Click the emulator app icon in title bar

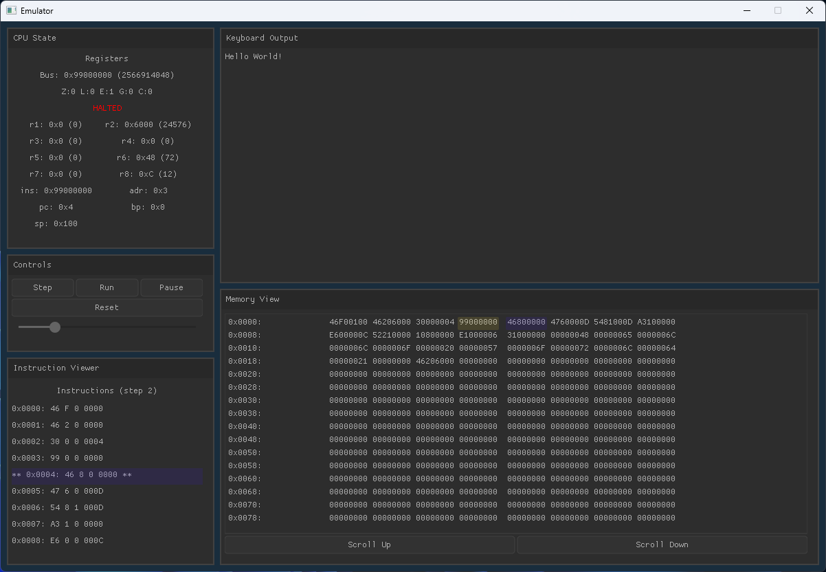(12, 10)
